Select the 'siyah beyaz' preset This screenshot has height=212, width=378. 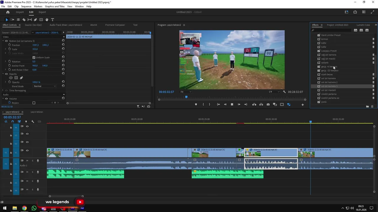tap(327, 74)
